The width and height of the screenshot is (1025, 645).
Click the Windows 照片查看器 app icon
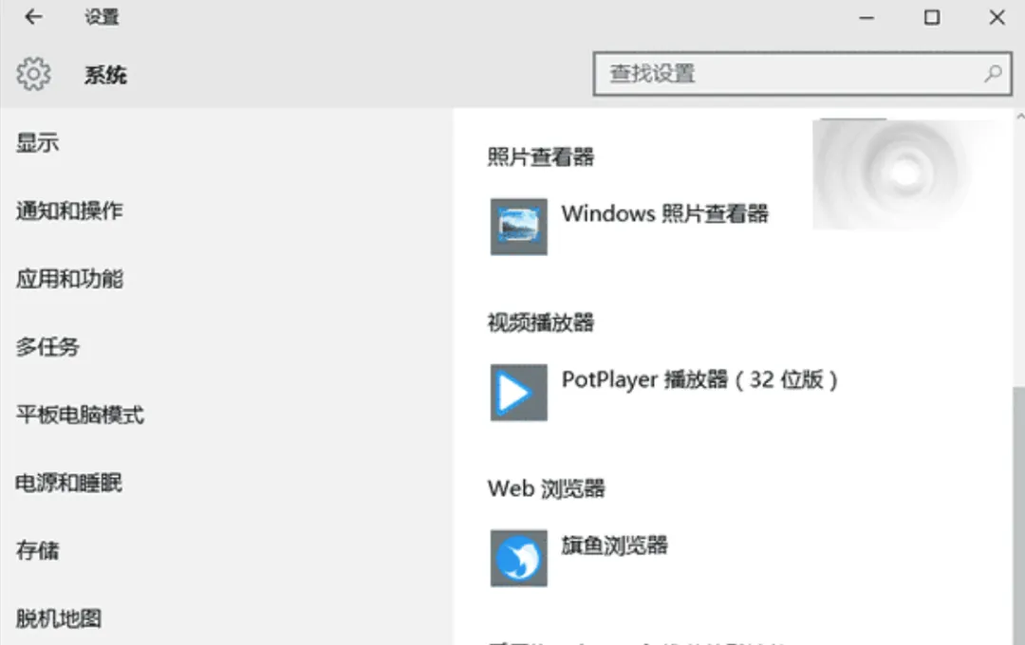(518, 227)
